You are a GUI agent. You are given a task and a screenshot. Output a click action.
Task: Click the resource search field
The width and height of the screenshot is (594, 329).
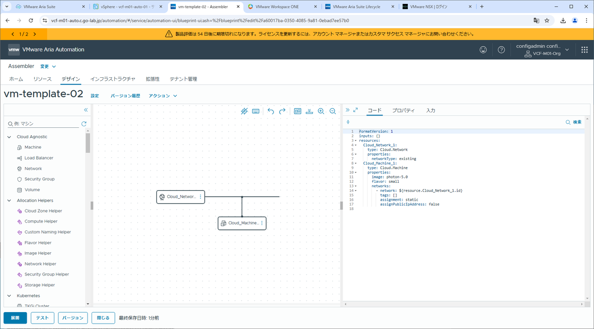click(44, 124)
